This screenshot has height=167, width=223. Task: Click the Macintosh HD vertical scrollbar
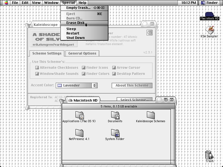[x=173, y=135]
